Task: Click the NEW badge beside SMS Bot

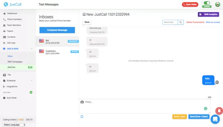Action: tap(30, 67)
